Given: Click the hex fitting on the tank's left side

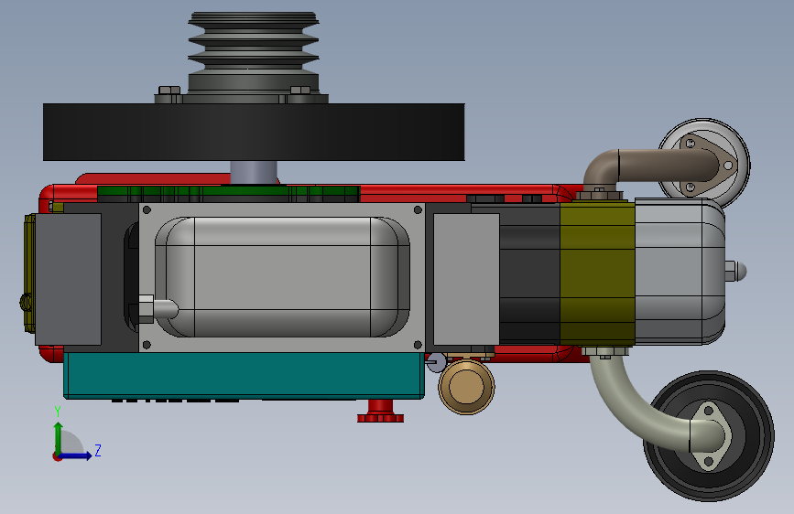Looking at the screenshot, I should pyautogui.click(x=146, y=308).
